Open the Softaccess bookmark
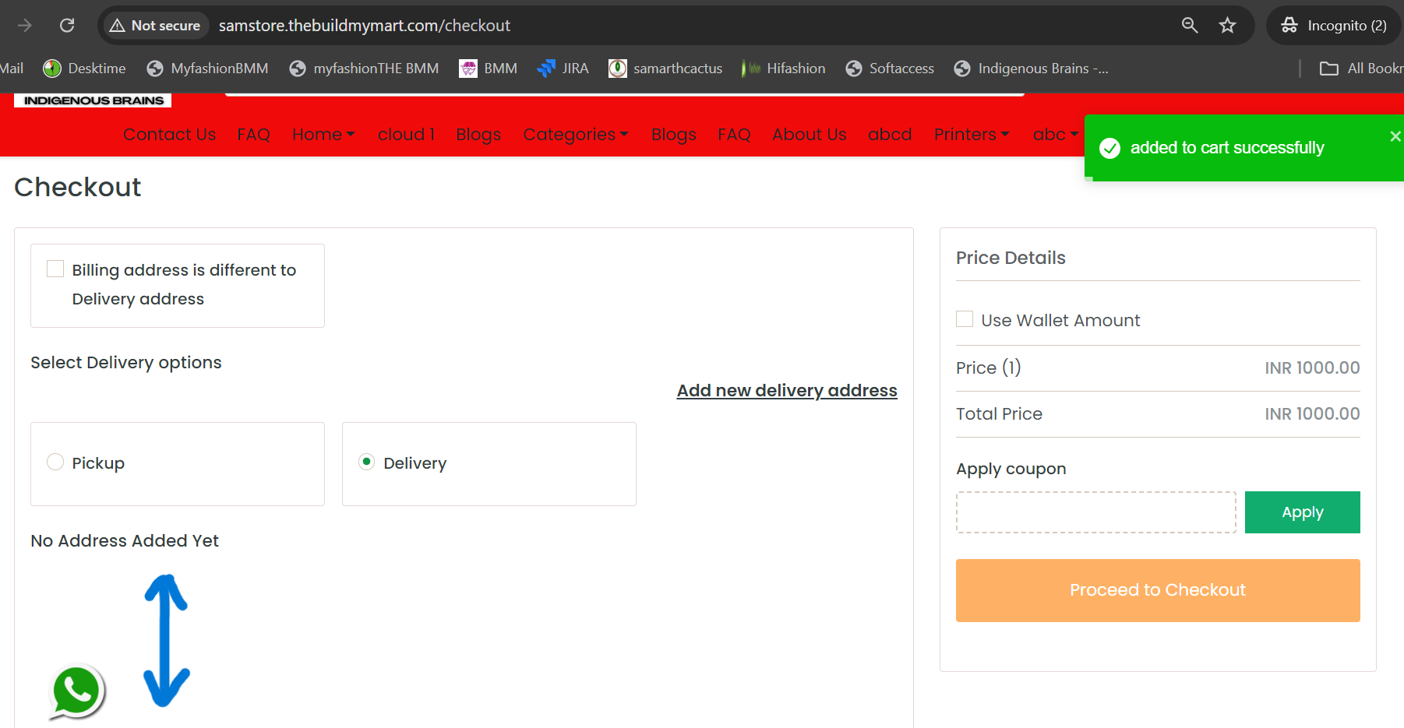1404x728 pixels. (890, 69)
